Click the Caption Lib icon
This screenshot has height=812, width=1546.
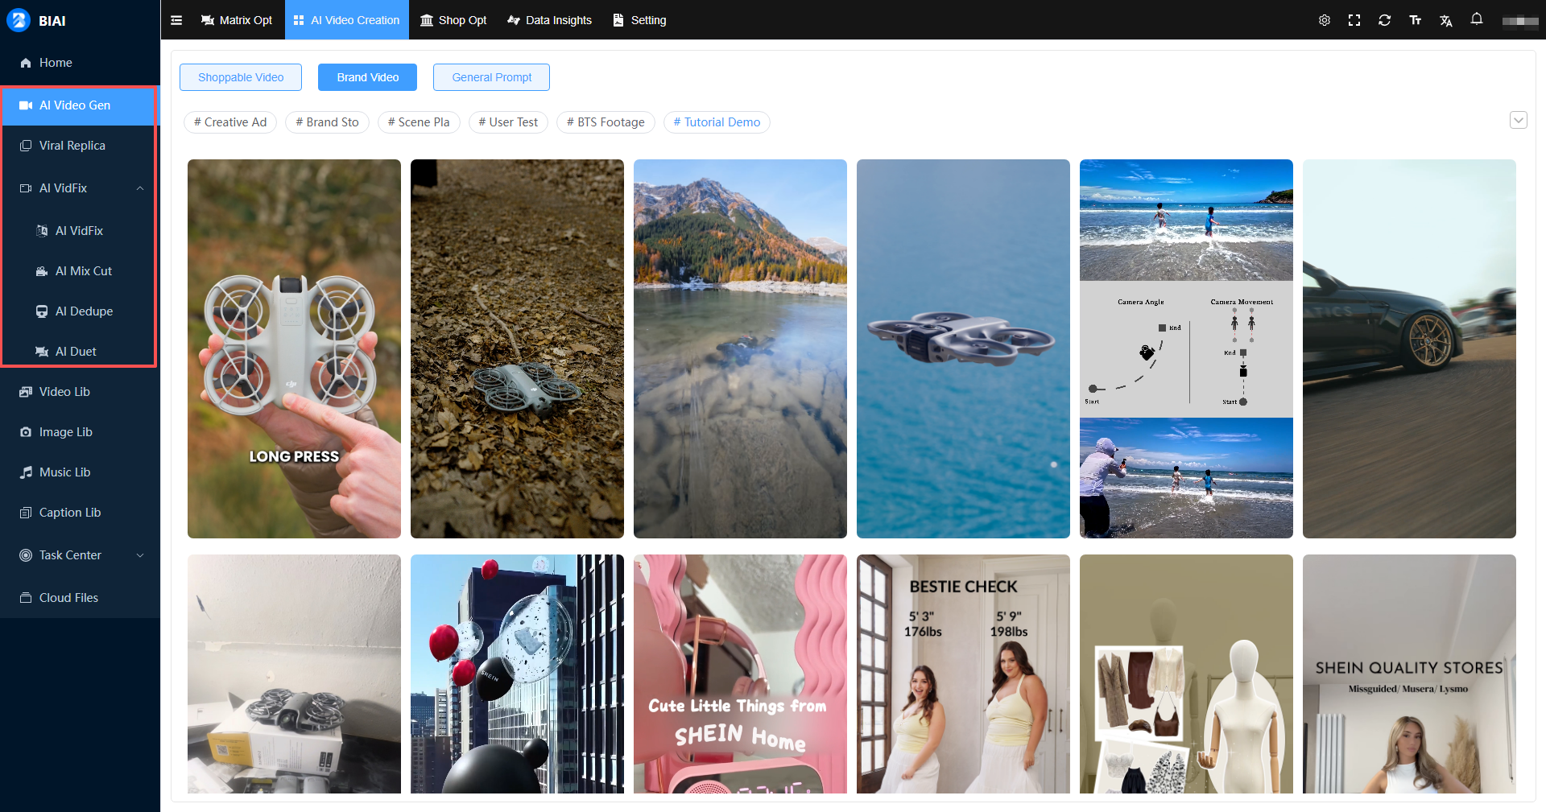26,513
